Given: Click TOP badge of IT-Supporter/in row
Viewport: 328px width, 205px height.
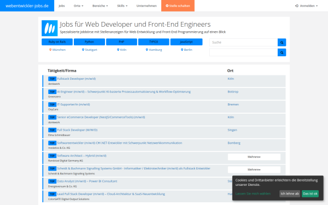Looking at the screenshot, I should pos(52,104).
